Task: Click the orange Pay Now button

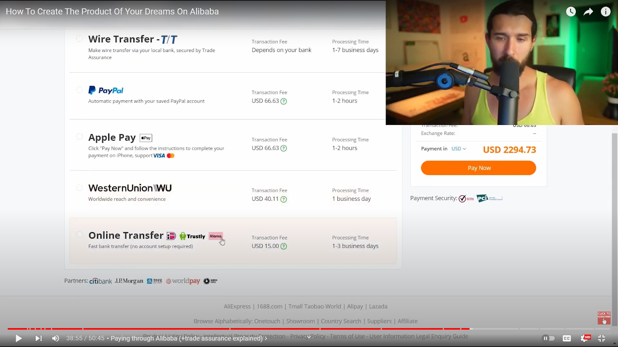Action: coord(479,168)
